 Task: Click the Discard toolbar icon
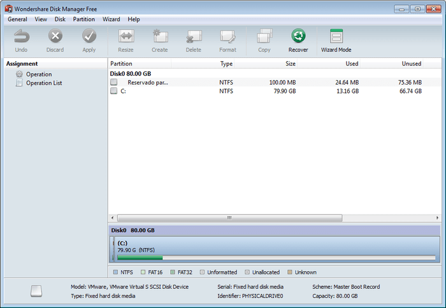point(55,36)
